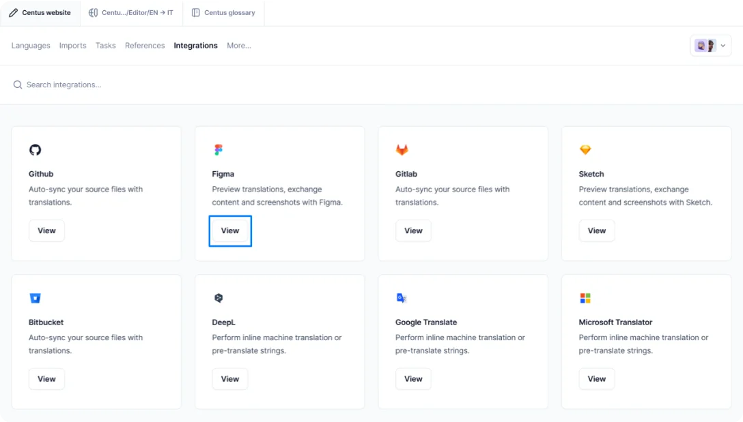The height and width of the screenshot is (422, 743).
Task: Select the Sketch diamond icon
Action: tap(585, 149)
